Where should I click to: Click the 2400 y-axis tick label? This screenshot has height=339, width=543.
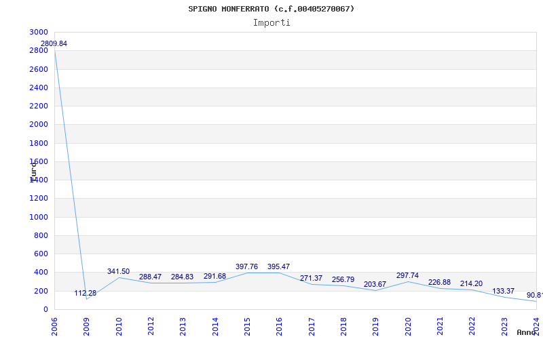[39, 87]
